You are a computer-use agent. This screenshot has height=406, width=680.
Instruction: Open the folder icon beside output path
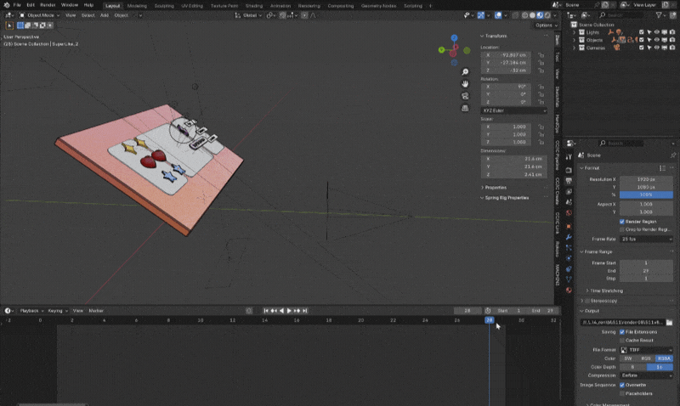(670, 323)
